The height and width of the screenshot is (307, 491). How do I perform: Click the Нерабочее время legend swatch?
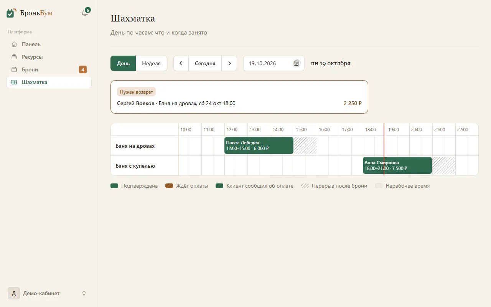[x=379, y=186]
